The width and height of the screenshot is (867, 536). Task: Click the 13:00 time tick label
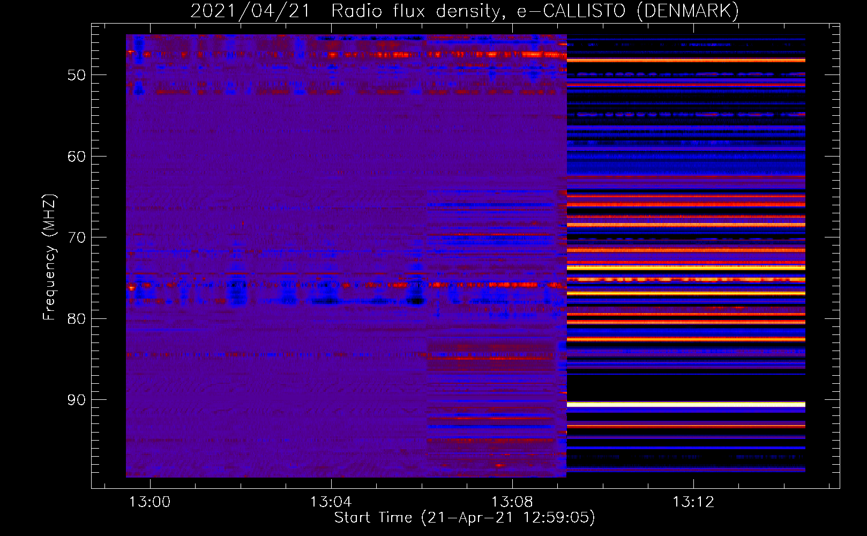pos(150,502)
